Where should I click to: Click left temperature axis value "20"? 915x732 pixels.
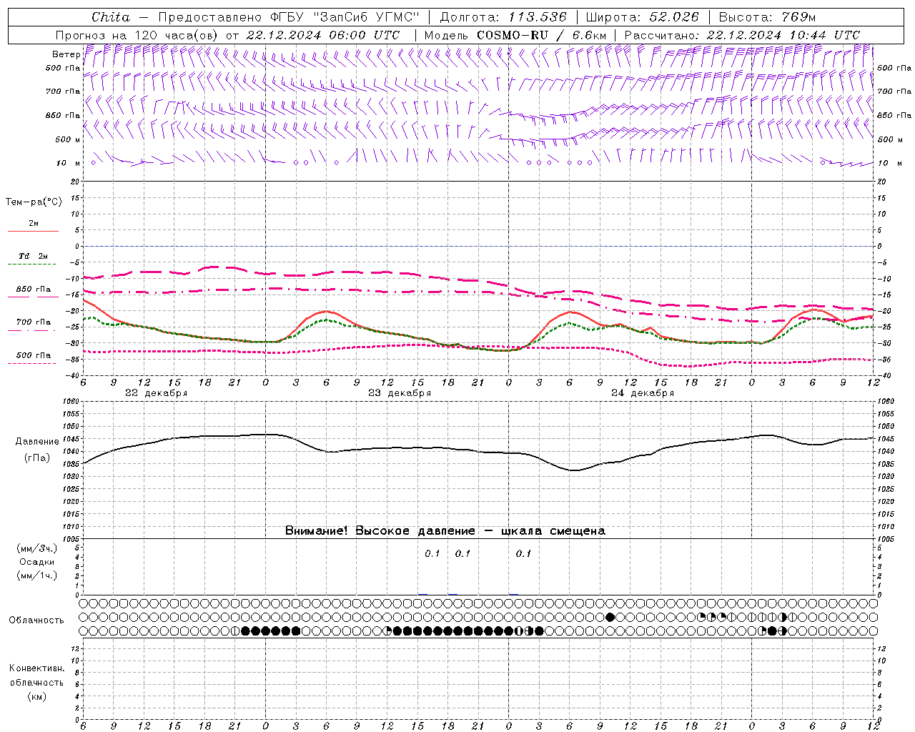point(76,182)
